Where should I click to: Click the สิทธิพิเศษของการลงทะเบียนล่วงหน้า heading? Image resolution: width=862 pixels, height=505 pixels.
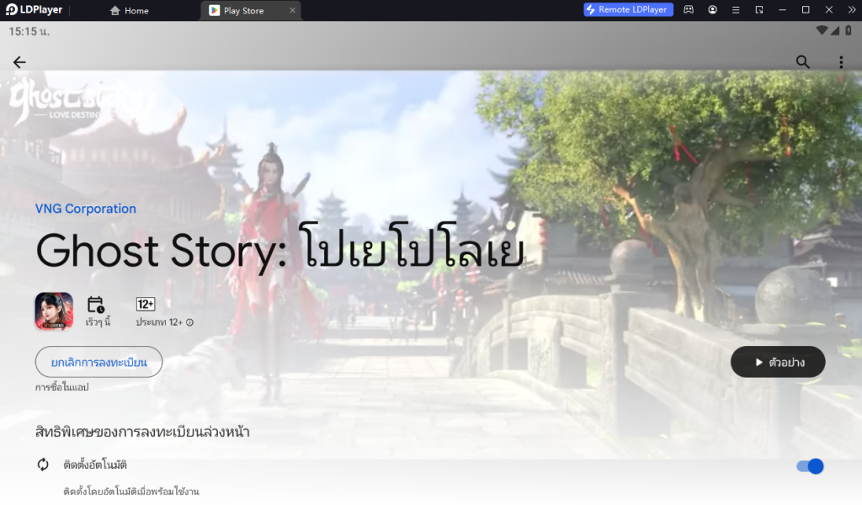click(142, 432)
